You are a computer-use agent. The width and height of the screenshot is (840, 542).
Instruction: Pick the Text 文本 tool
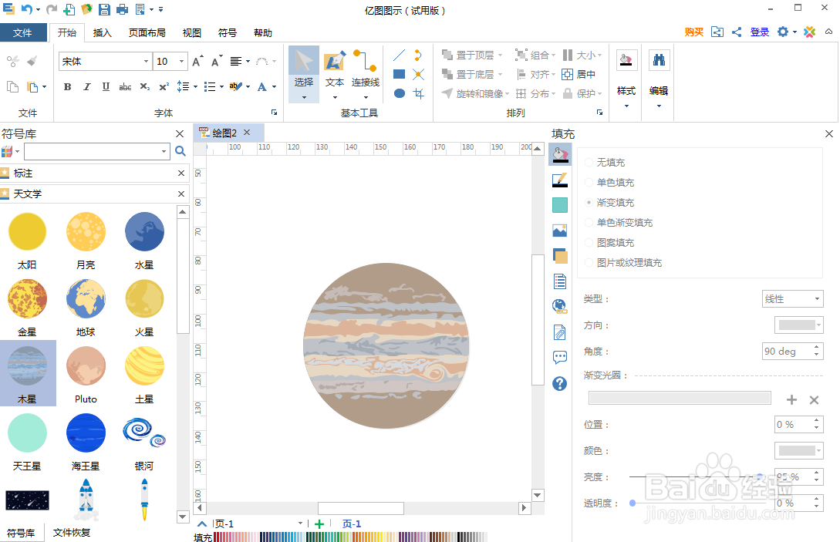pos(335,74)
